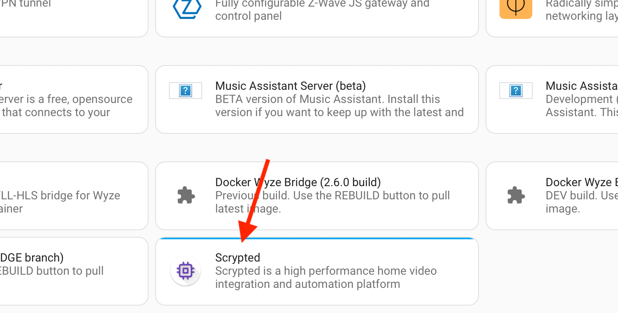Click puzzle icon of Docker Wyze Bridge 2.6.0
This screenshot has width=618, height=313.
click(186, 196)
